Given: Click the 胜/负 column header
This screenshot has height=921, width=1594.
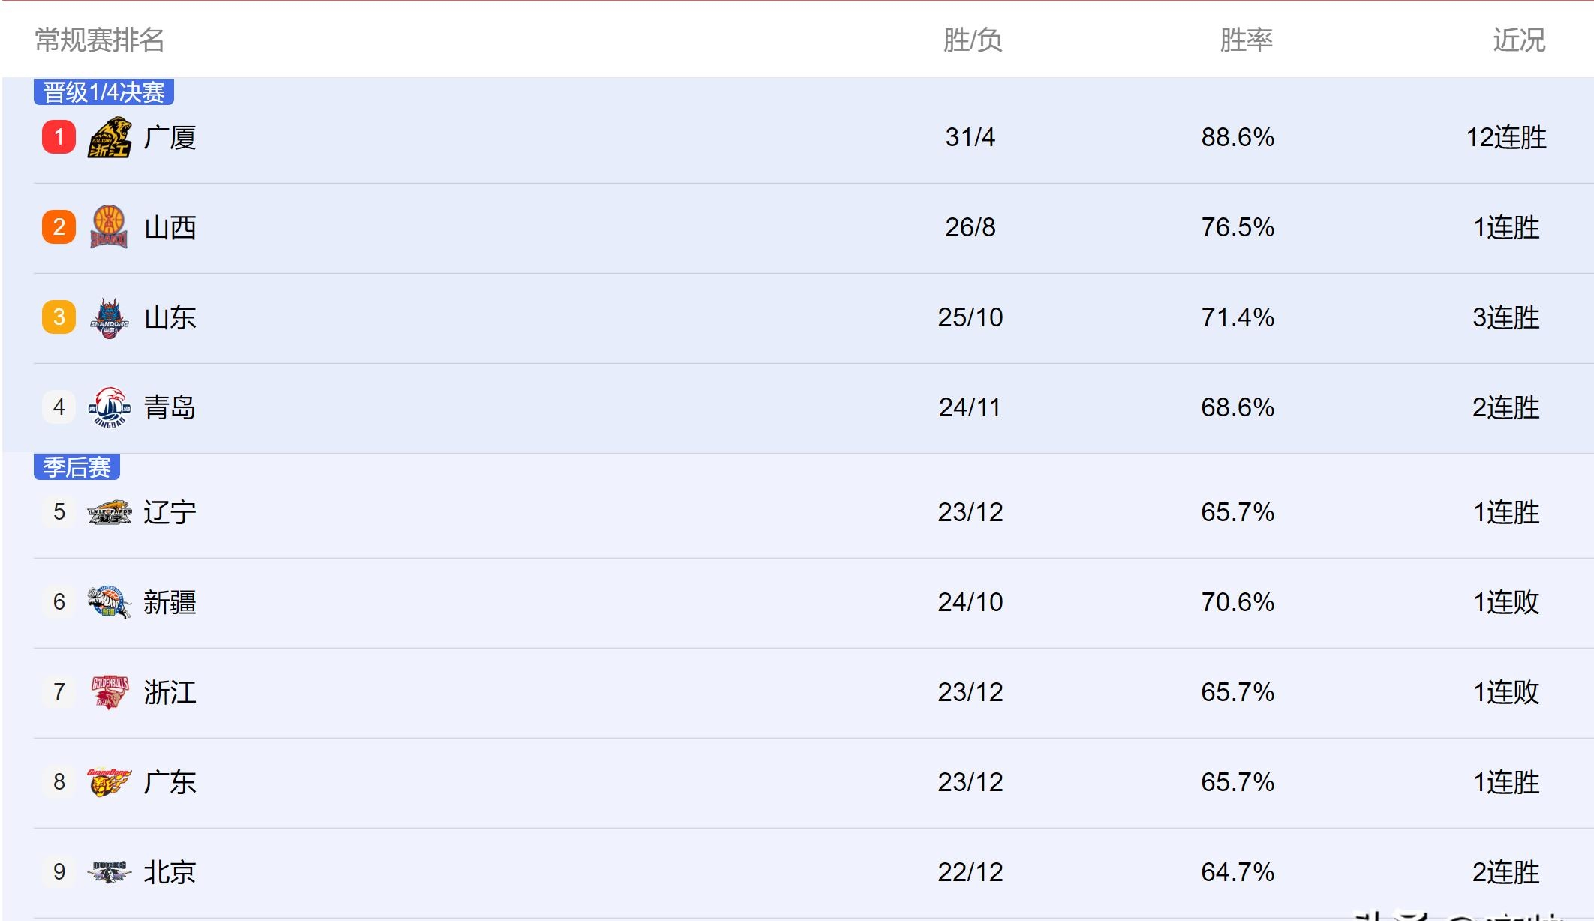Looking at the screenshot, I should pyautogui.click(x=973, y=40).
